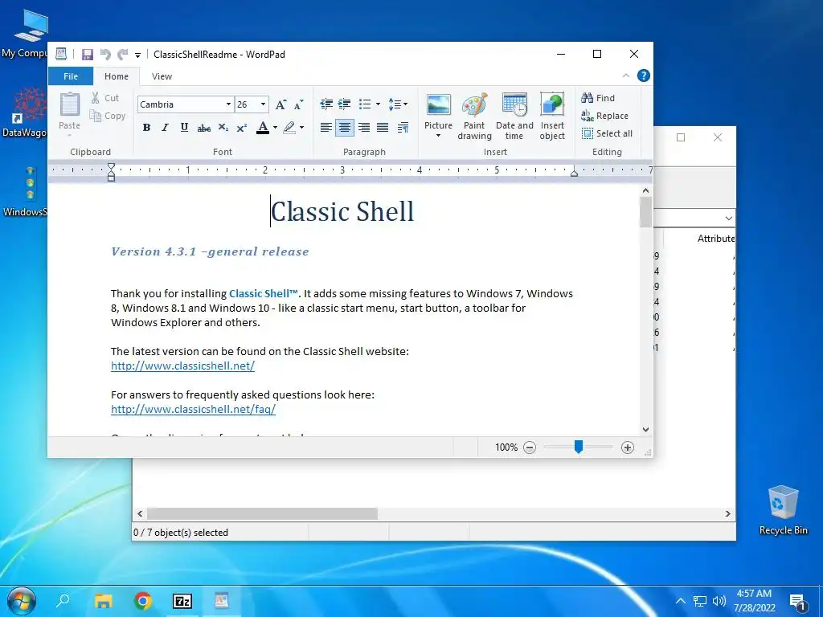Open the File menu
823x617 pixels.
click(71, 76)
